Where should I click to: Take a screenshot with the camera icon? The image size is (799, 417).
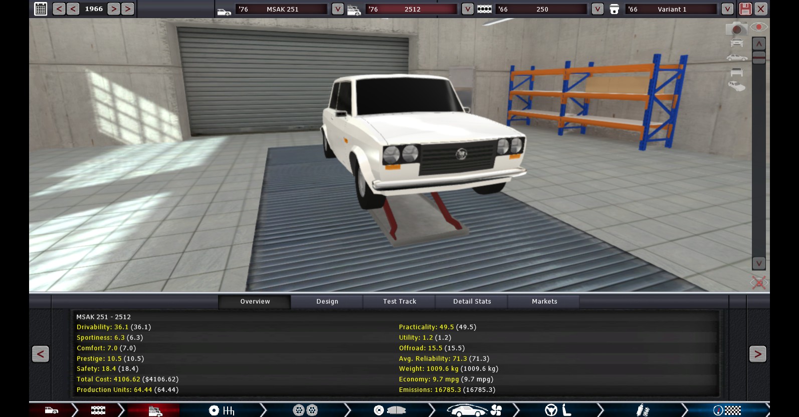(x=736, y=29)
